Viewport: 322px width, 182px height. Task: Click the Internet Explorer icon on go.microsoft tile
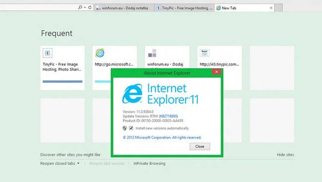tap(100, 53)
